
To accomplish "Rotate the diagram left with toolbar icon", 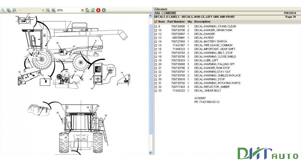I will [x=87, y=10].
